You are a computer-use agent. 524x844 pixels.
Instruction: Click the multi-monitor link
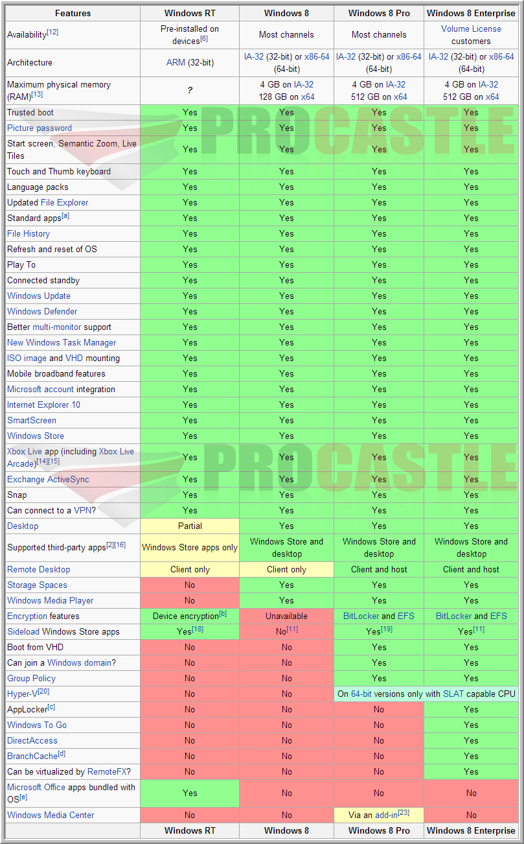pyautogui.click(x=57, y=327)
